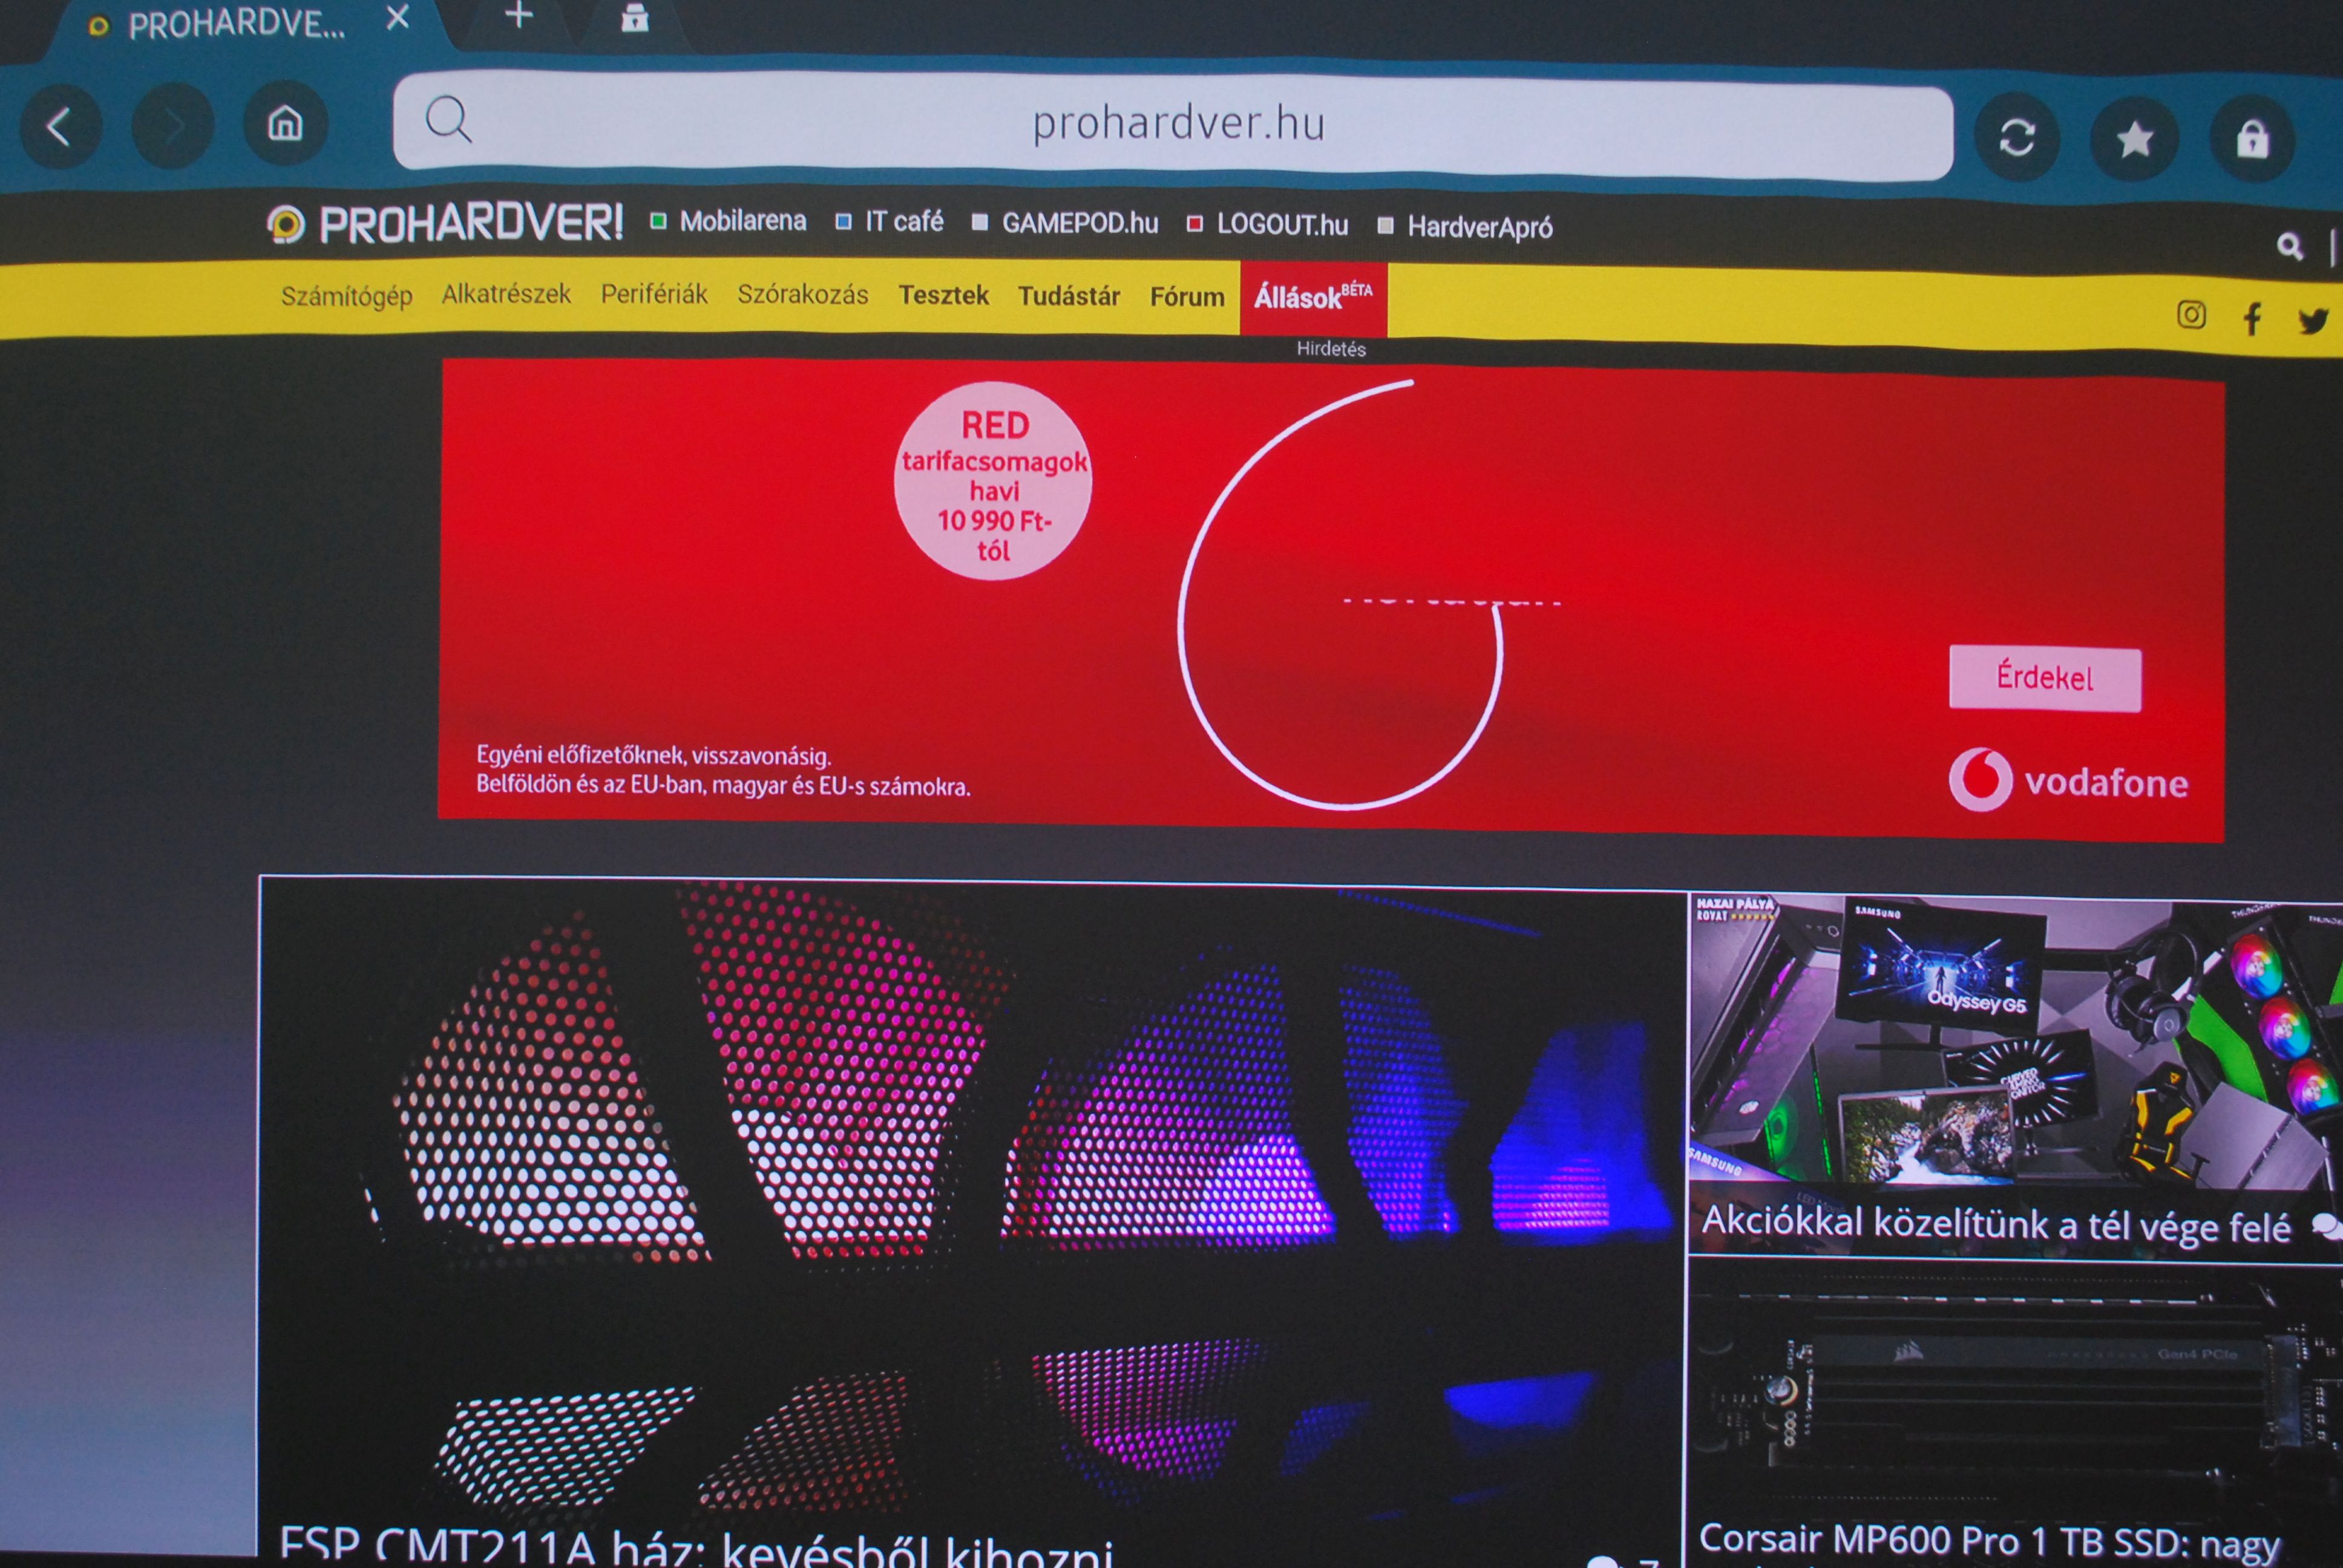Open the LOGOUT.hu site link
This screenshot has width=2343, height=1568.
[1267, 225]
